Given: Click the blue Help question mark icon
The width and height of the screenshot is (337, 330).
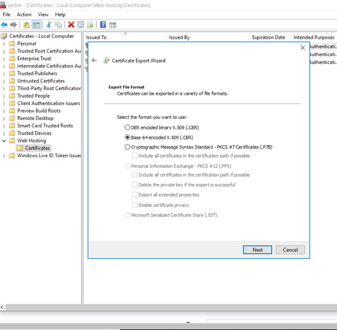Looking at the screenshot, I should [103, 25].
